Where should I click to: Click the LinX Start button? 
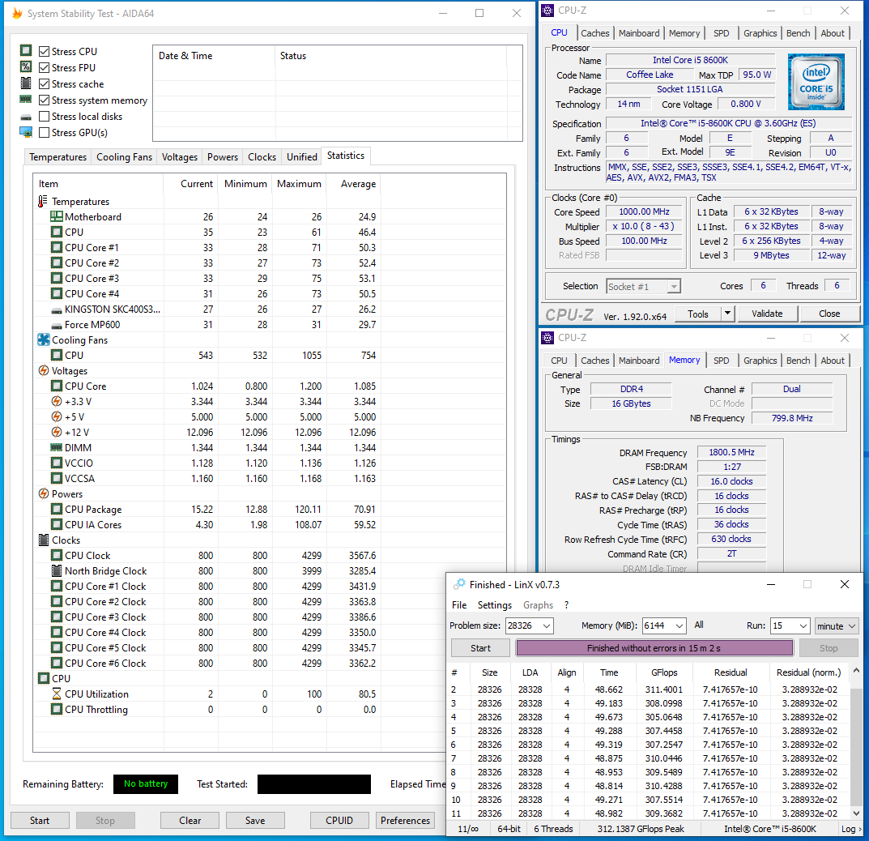pyautogui.click(x=480, y=648)
